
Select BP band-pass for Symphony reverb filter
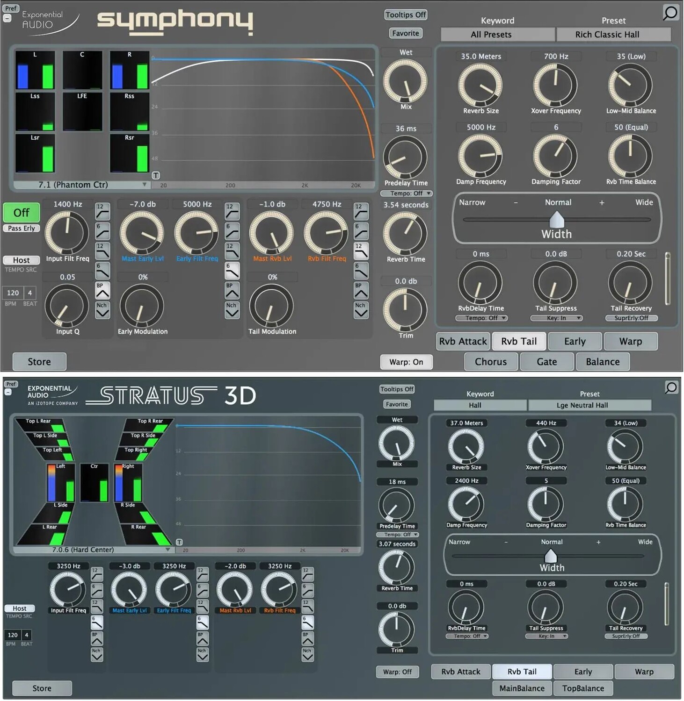pos(361,291)
